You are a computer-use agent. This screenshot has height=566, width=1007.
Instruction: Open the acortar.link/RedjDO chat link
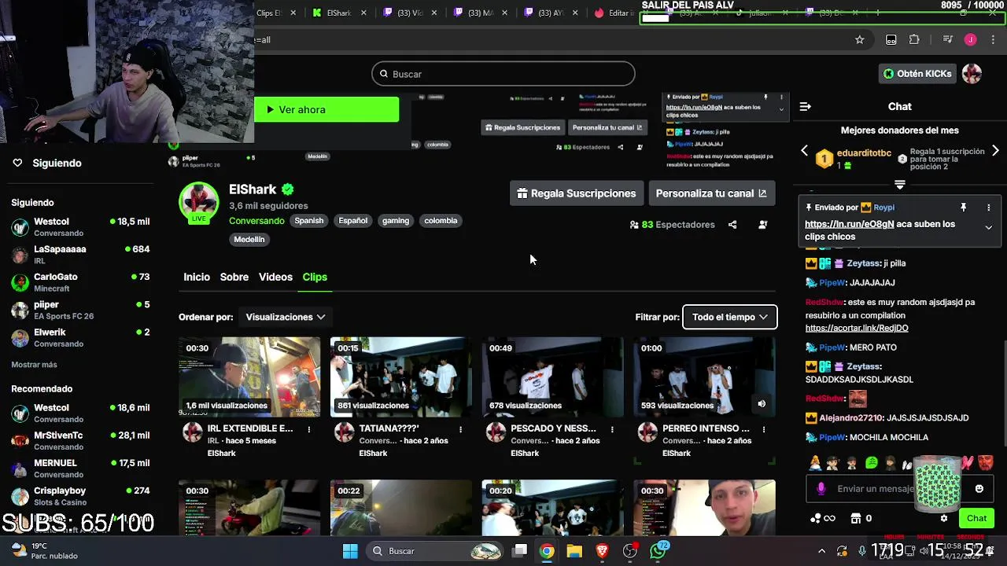click(x=857, y=328)
